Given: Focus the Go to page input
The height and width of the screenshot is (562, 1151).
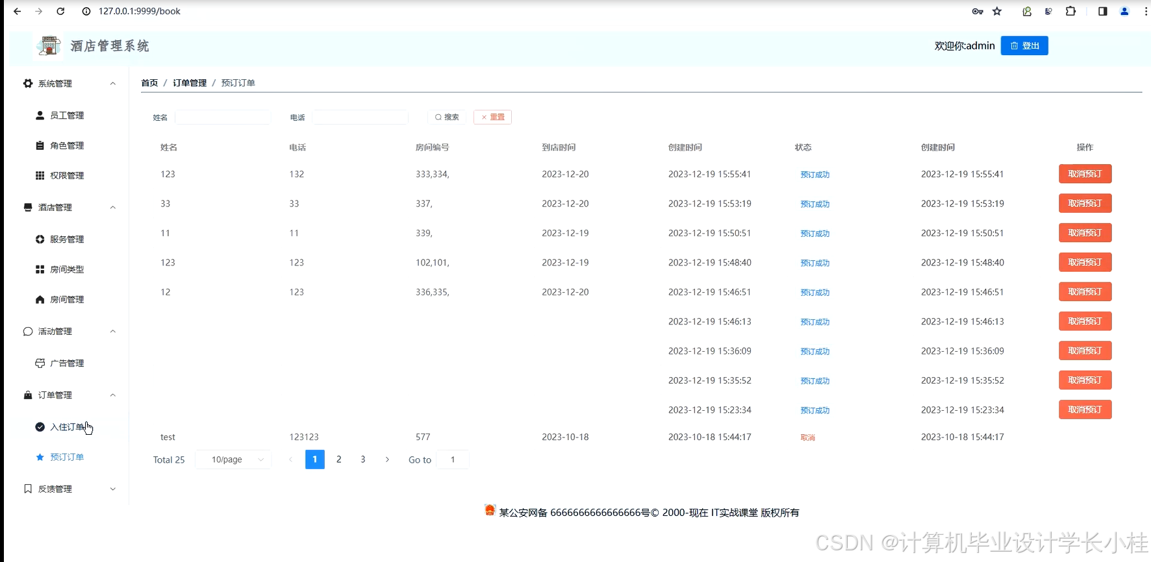Looking at the screenshot, I should click(453, 459).
